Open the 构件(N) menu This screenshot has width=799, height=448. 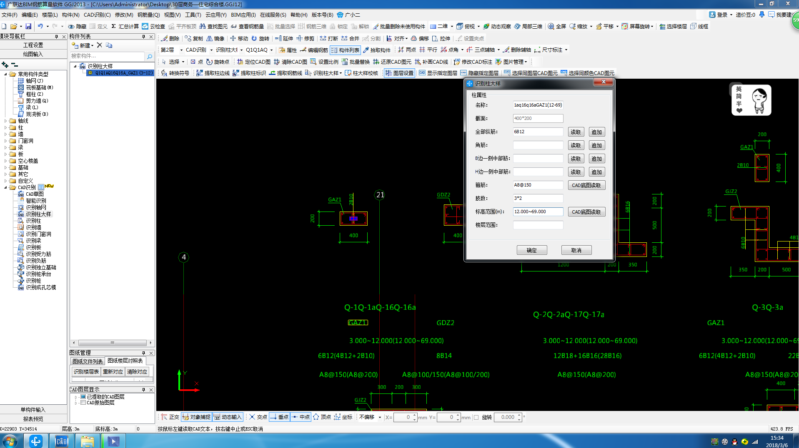click(70, 15)
